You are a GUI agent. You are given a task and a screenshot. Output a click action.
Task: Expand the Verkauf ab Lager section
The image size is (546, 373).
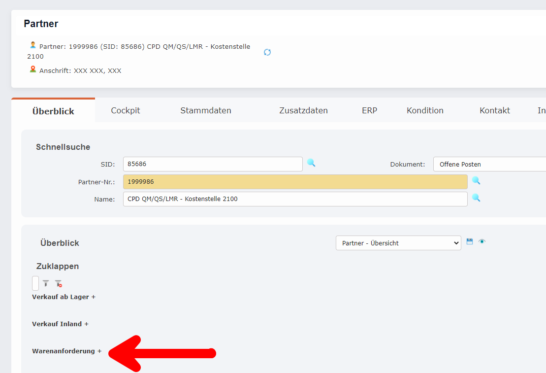[64, 297]
